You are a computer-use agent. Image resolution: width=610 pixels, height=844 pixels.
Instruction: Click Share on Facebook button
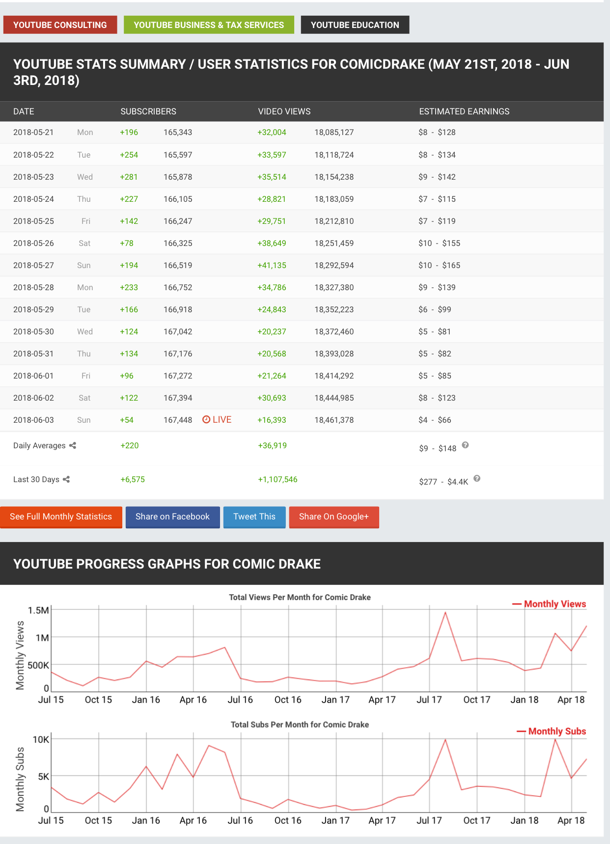[x=172, y=517]
